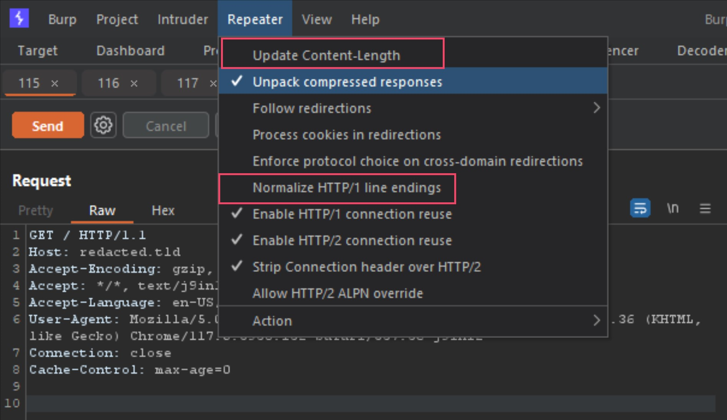Close Repeater tab 116

(134, 83)
